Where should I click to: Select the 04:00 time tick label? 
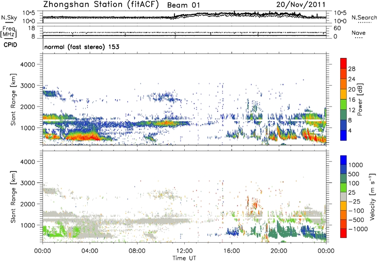pyautogui.click(x=90, y=251)
